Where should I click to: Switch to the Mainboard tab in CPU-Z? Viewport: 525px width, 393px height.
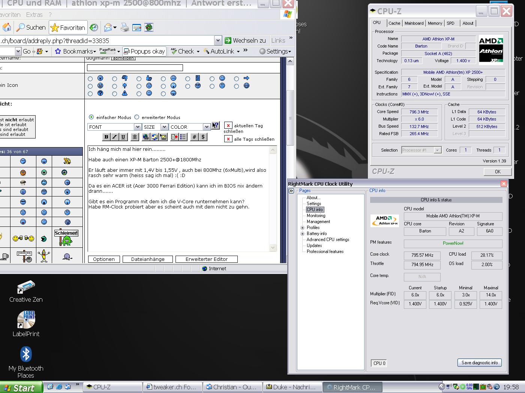(414, 23)
